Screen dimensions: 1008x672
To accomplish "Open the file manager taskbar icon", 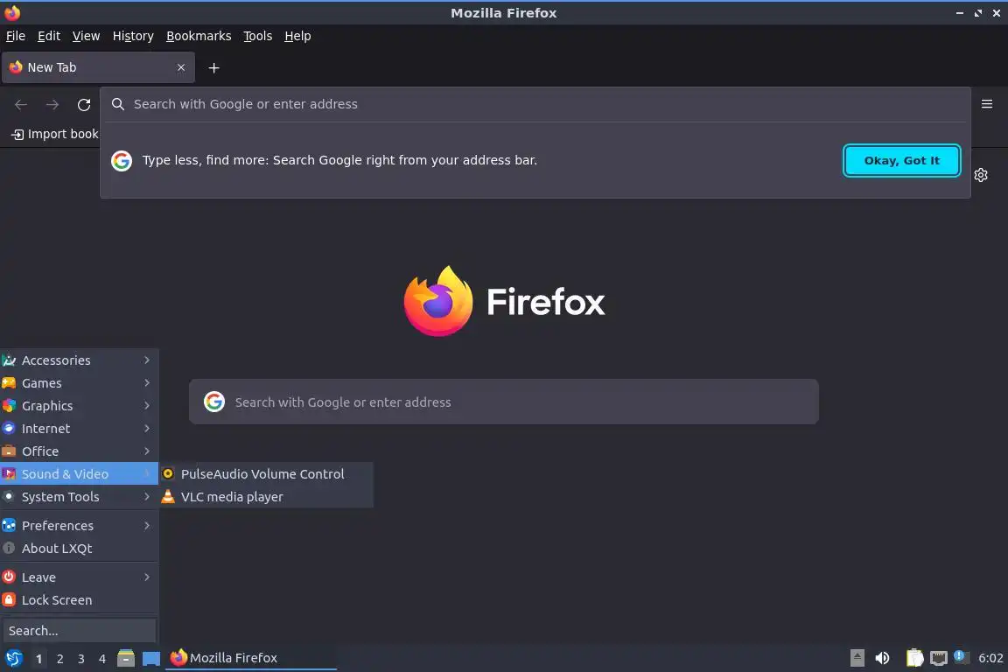I will [126, 658].
